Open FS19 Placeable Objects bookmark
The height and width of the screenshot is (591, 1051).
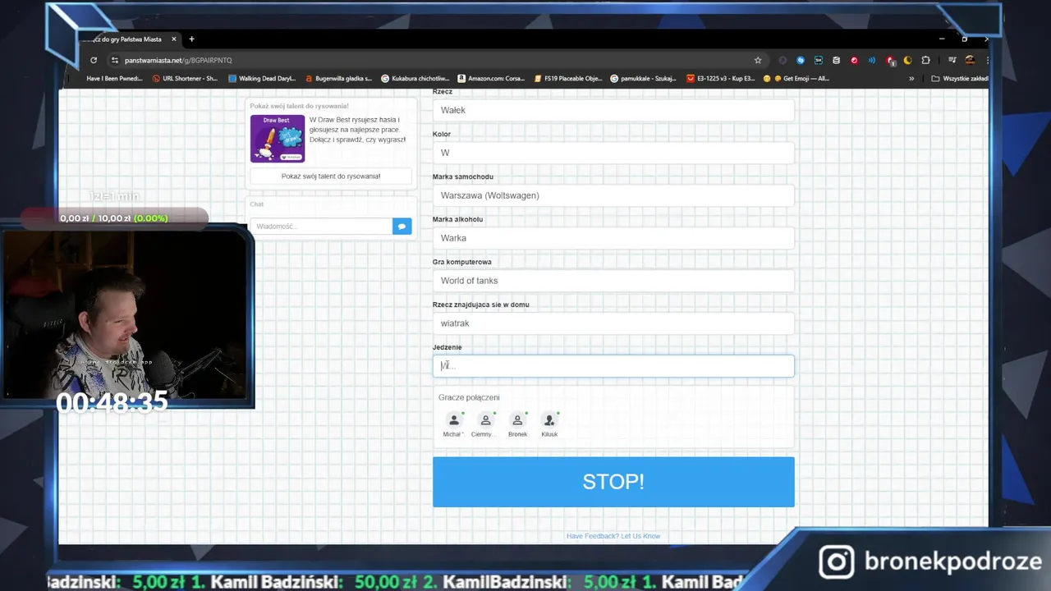pos(567,79)
